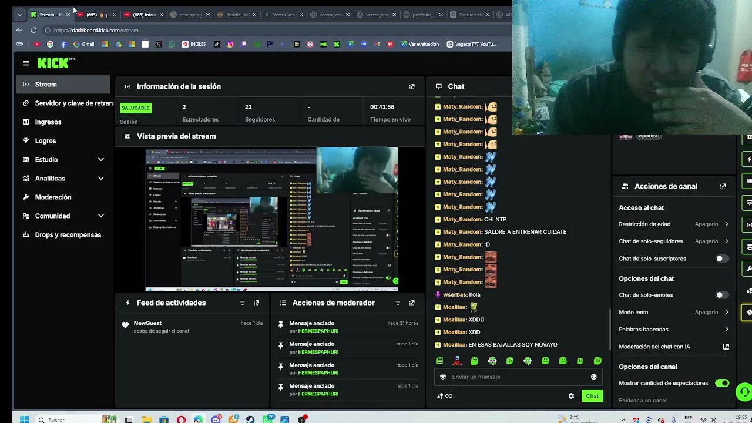Image resolution: width=752 pixels, height=423 pixels.
Task: Open Steam from the taskbar
Action: tap(250, 419)
